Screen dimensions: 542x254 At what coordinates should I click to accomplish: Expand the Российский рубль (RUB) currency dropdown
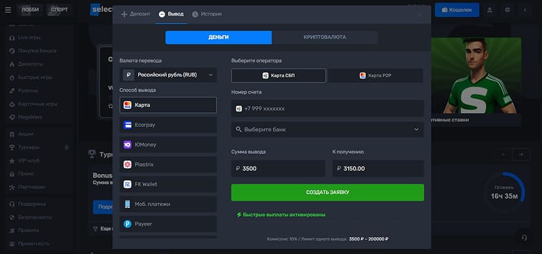[168, 75]
